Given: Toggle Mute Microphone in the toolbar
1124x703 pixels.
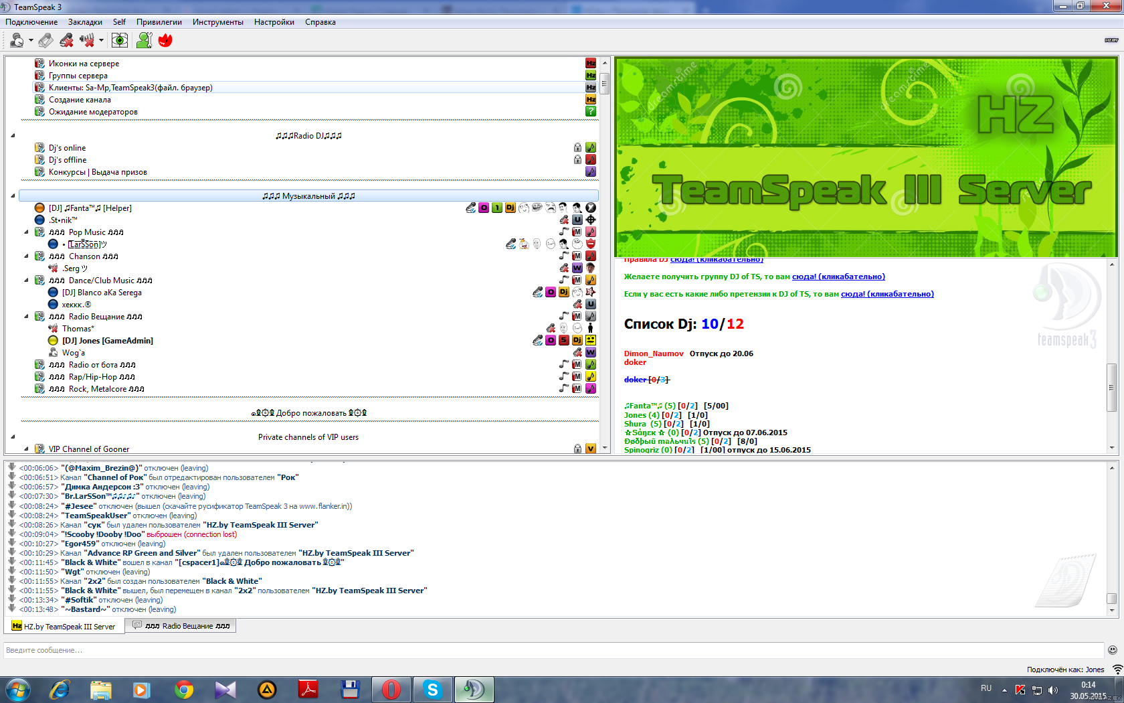Looking at the screenshot, I should [66, 41].
